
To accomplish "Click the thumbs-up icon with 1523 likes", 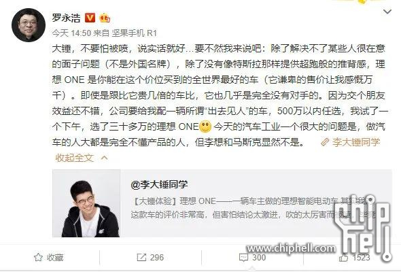I will click(x=343, y=257).
